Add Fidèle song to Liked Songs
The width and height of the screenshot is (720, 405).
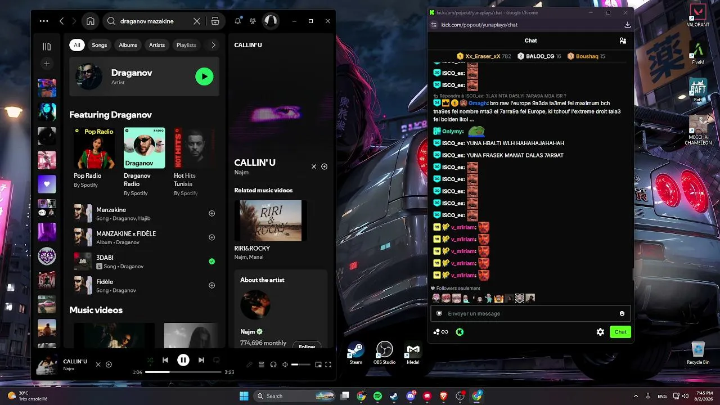(x=212, y=286)
